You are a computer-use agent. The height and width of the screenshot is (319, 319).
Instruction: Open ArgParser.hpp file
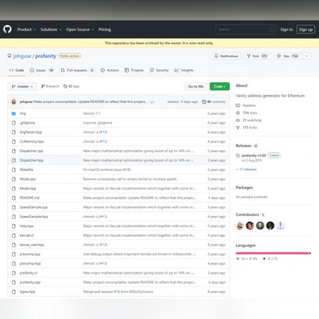click(31, 132)
